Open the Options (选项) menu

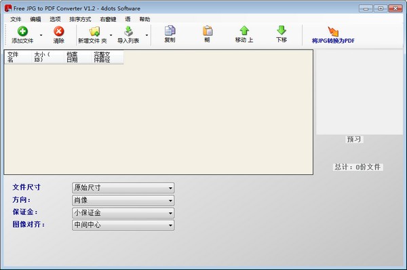click(x=55, y=19)
